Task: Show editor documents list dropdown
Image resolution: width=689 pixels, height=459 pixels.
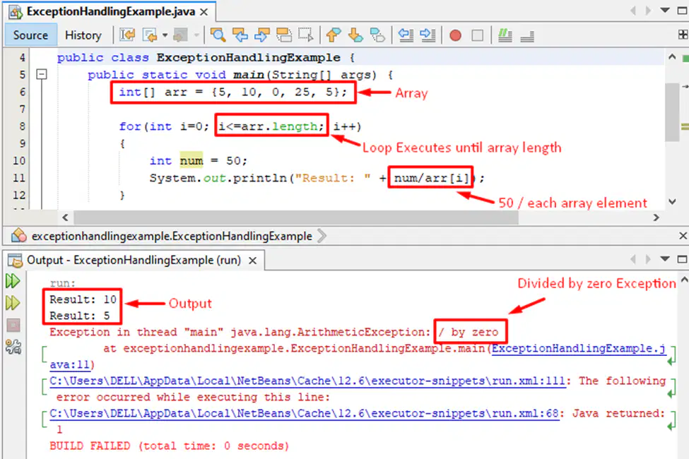Action: coord(665,11)
